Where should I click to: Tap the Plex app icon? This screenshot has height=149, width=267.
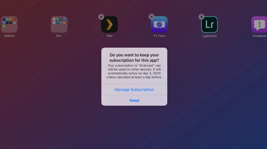coord(109,25)
